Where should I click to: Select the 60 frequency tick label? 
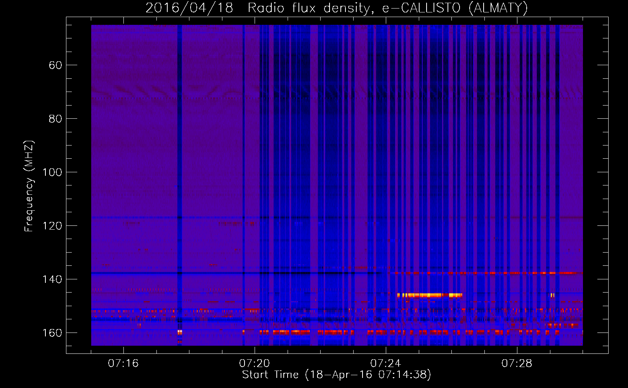(x=56, y=65)
